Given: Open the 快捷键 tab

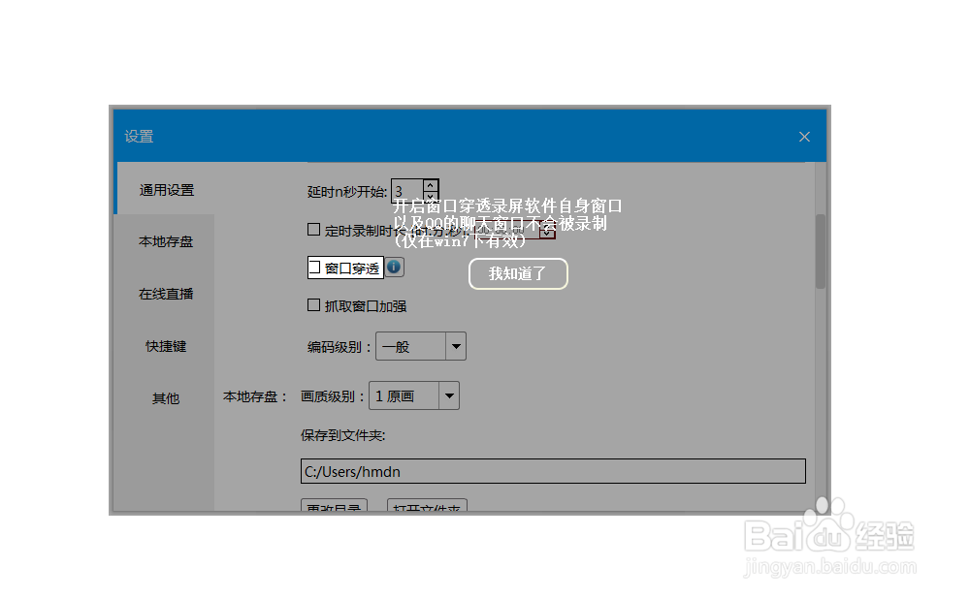Looking at the screenshot, I should [x=166, y=347].
